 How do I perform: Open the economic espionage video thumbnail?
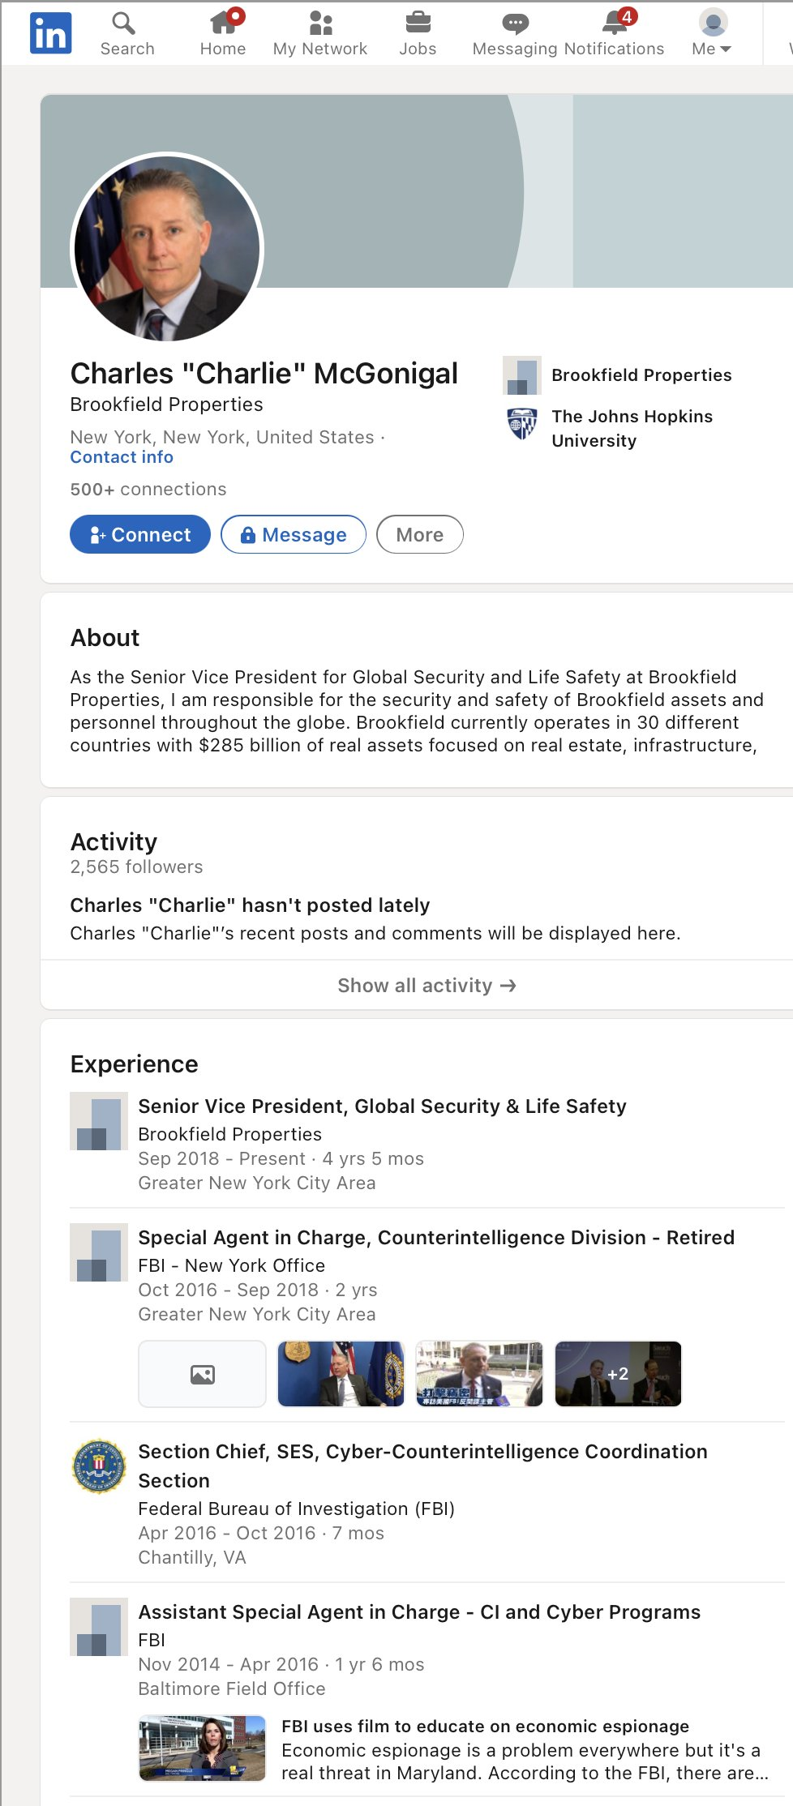(203, 1748)
